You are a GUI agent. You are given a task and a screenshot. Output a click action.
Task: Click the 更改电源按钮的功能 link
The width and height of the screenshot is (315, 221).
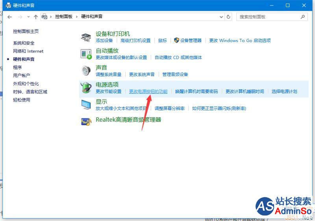pyautogui.click(x=148, y=91)
